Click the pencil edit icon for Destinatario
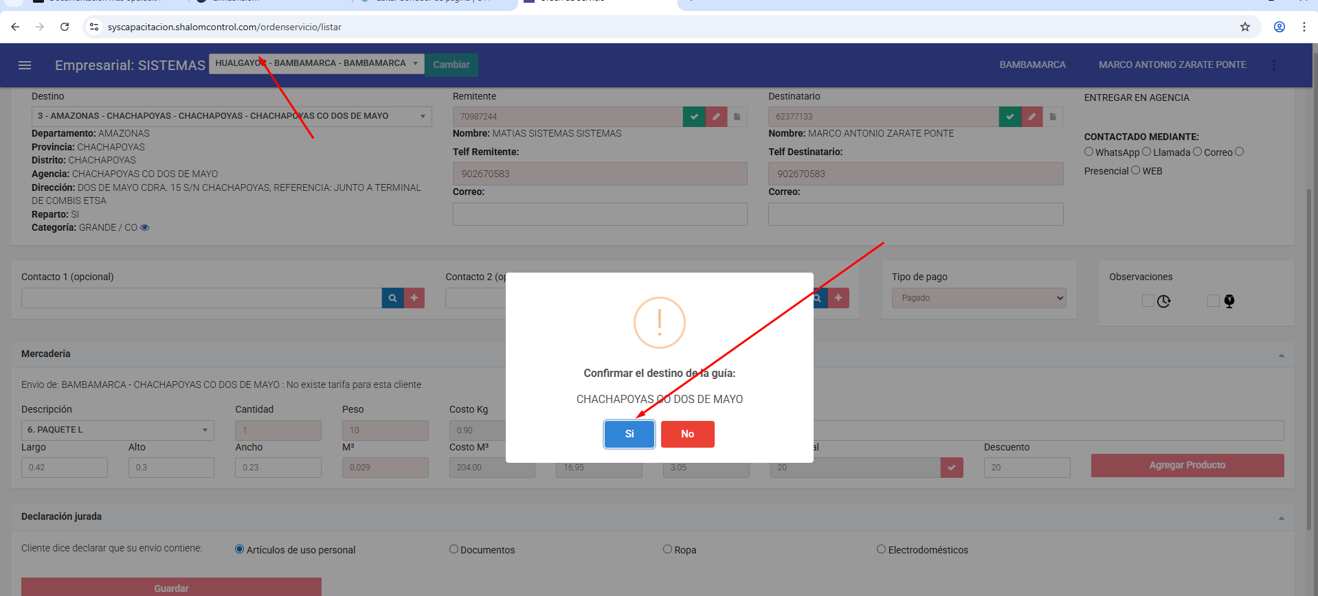Screen dimensions: 1318x596 coord(1031,117)
